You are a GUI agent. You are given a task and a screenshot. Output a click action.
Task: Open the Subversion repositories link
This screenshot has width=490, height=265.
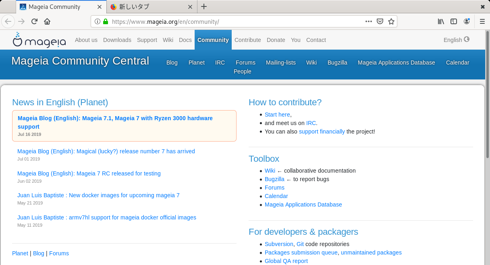click(279, 244)
